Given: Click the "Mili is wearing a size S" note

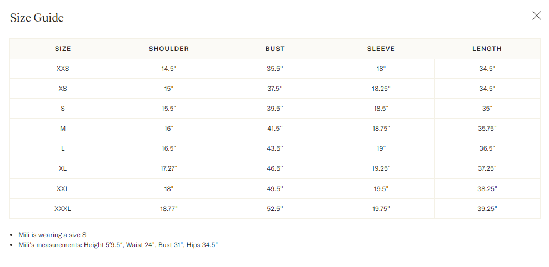Looking at the screenshot, I should click(52, 235).
